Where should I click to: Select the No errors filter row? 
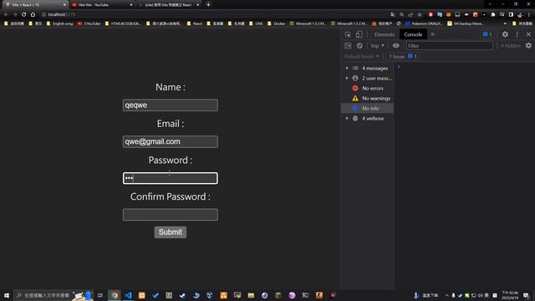[x=368, y=88]
